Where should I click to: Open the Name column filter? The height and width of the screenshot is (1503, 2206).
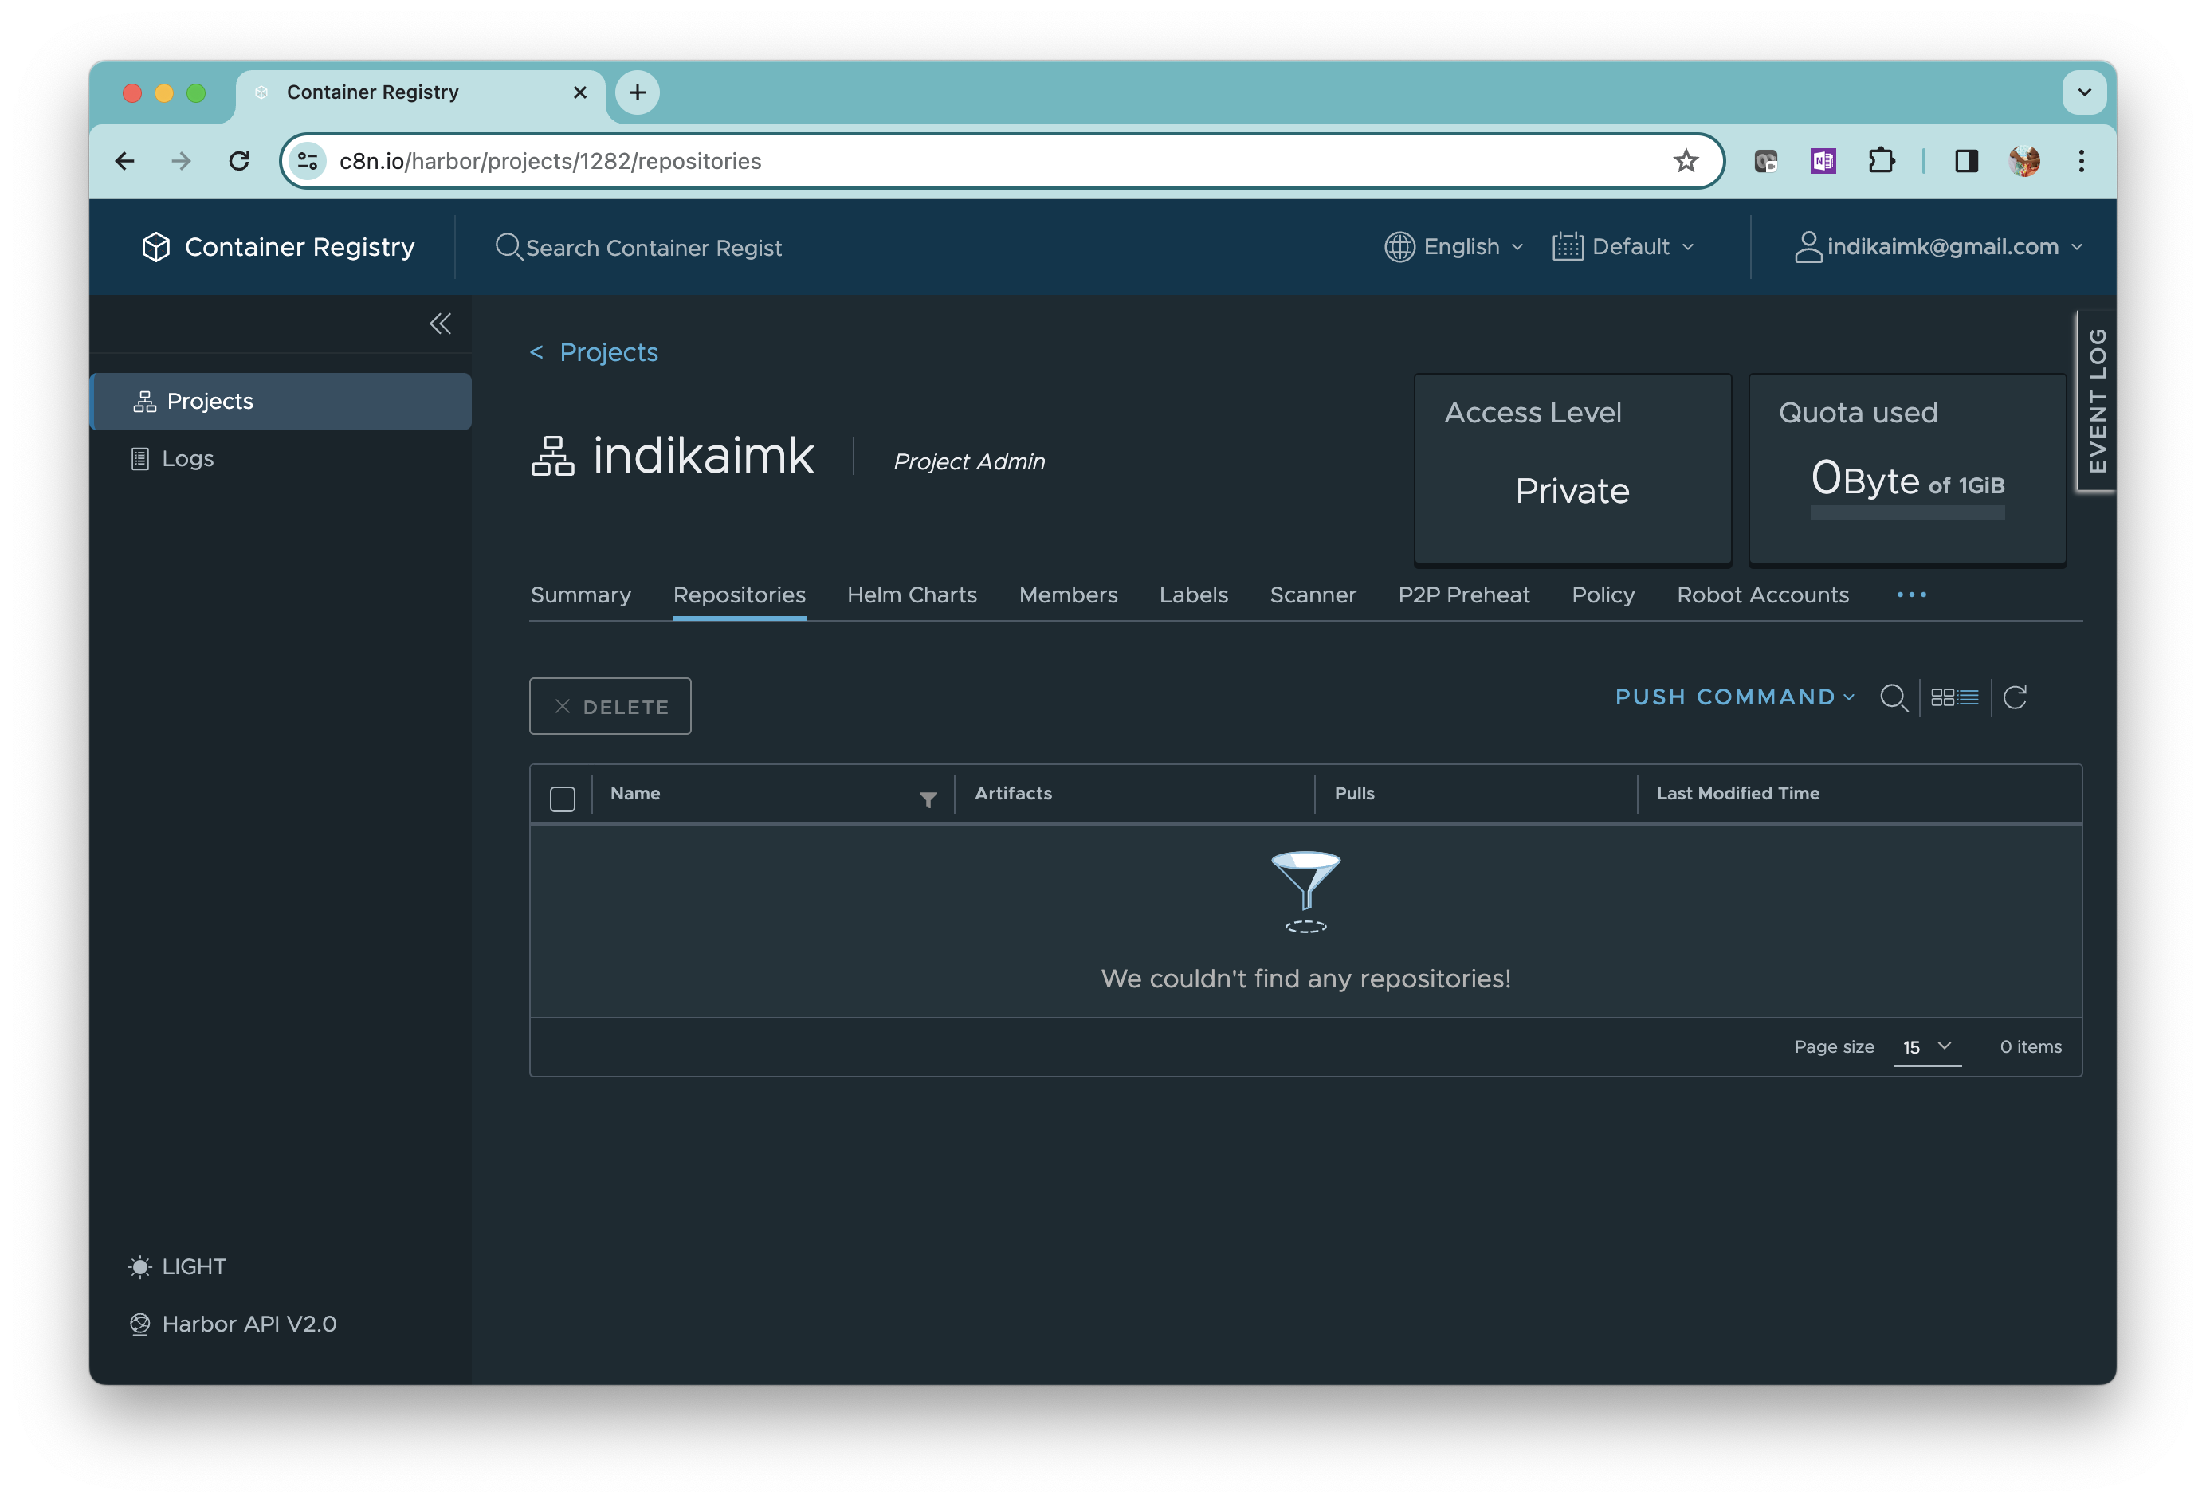[x=928, y=799]
